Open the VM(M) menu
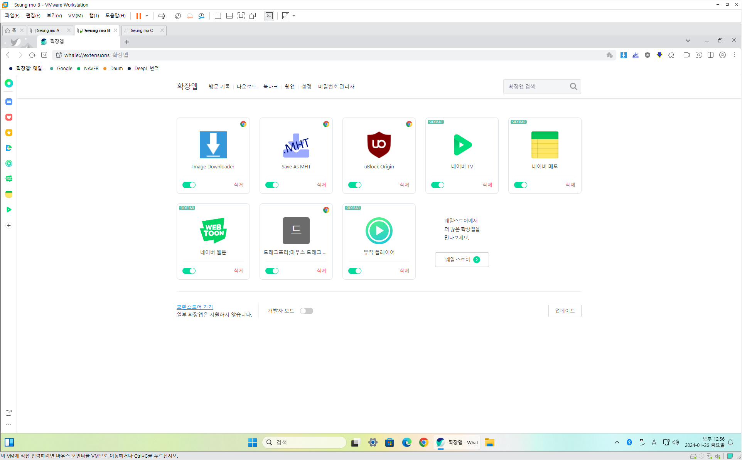 click(x=75, y=16)
